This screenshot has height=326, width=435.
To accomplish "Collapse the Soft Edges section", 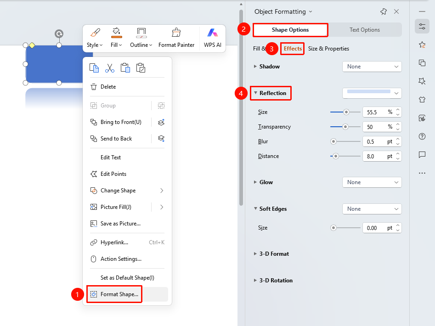I will coord(255,208).
